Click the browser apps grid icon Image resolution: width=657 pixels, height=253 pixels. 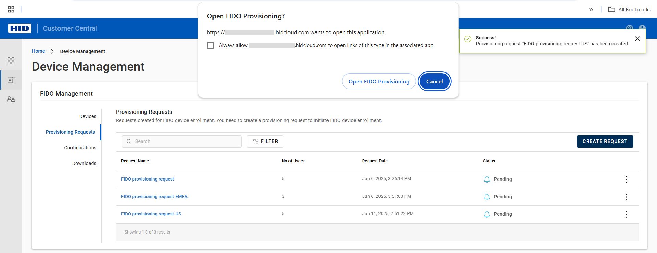[11, 9]
